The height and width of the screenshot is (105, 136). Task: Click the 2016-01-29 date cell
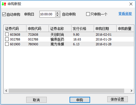[x=104, y=39]
